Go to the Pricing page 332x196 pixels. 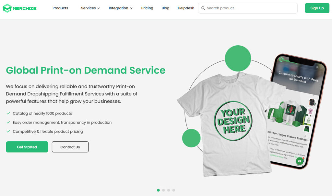point(147,8)
